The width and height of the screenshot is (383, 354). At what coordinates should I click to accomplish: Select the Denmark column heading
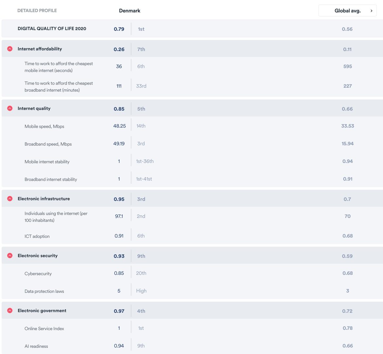pyautogui.click(x=129, y=11)
